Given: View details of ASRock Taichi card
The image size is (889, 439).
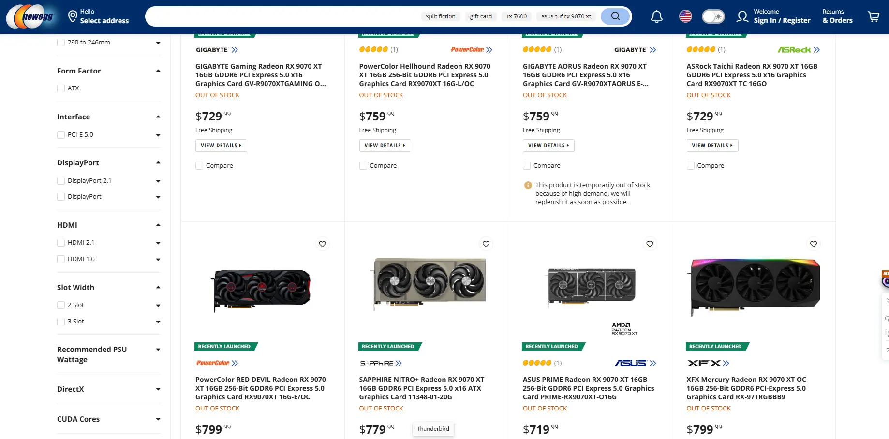Looking at the screenshot, I should [x=712, y=146].
